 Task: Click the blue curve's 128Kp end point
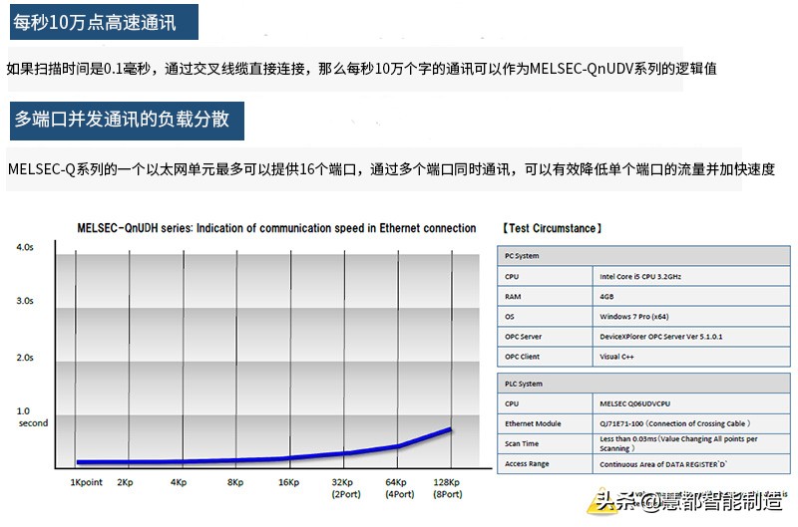[x=450, y=430]
